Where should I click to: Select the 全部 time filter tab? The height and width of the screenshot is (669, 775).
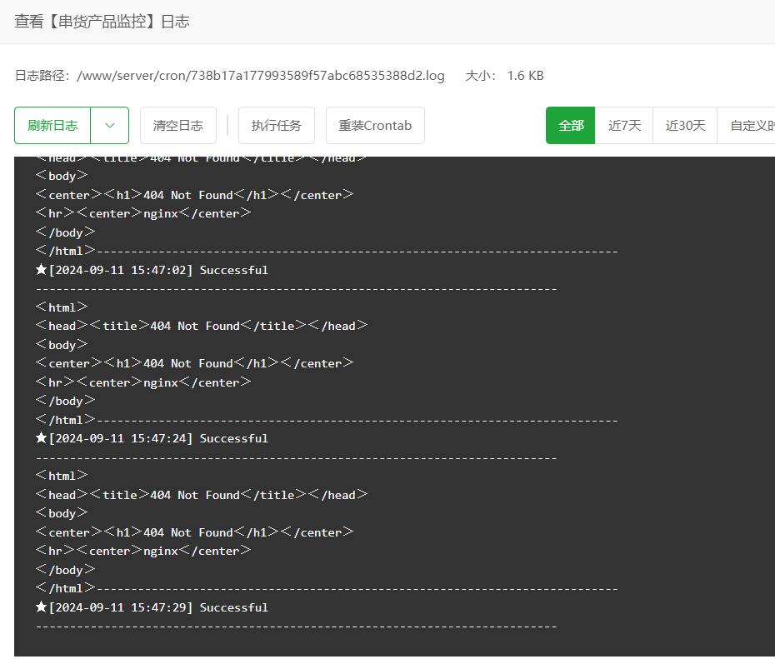coord(570,126)
